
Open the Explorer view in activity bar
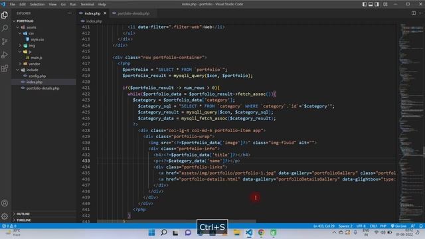click(5, 15)
